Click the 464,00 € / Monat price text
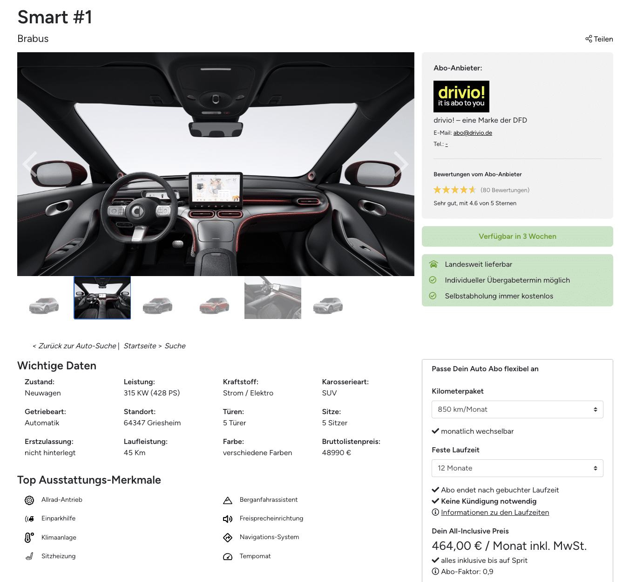The image size is (623, 582). tap(509, 546)
